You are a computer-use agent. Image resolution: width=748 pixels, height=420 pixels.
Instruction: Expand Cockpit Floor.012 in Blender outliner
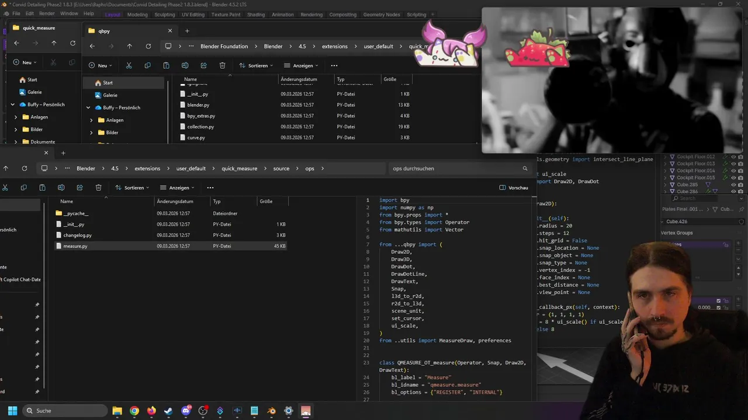pos(666,156)
